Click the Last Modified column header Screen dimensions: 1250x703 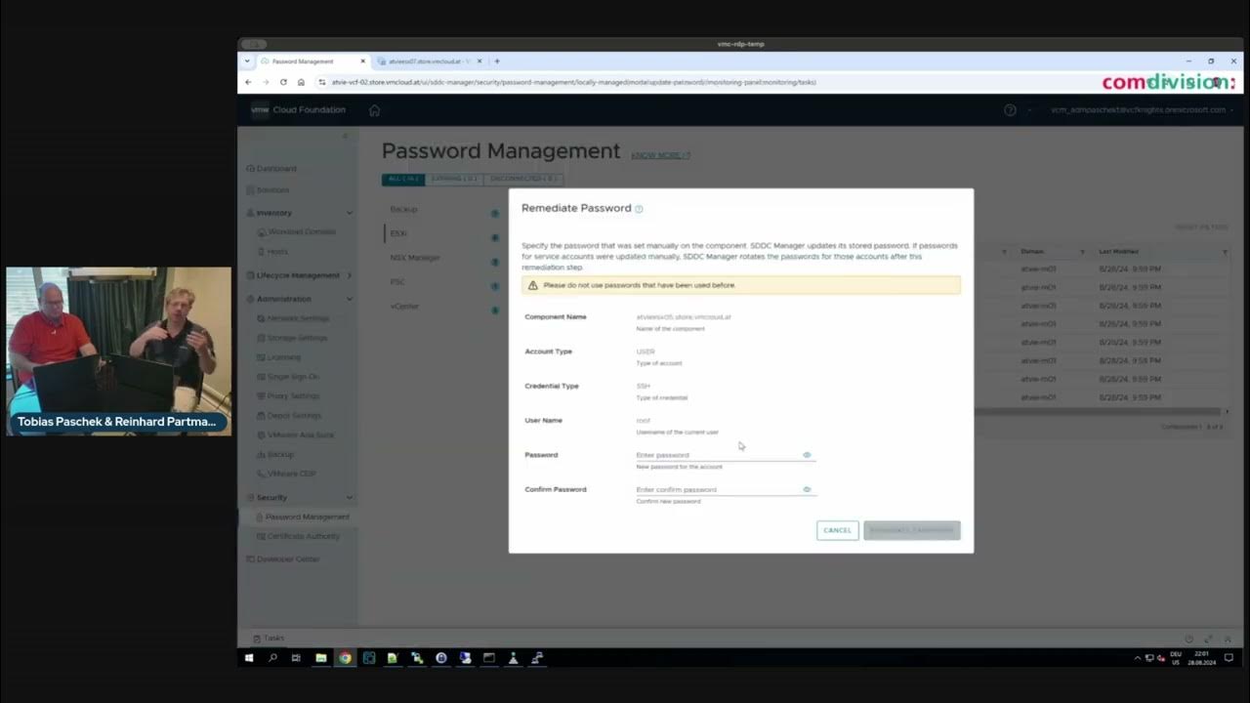click(1118, 252)
